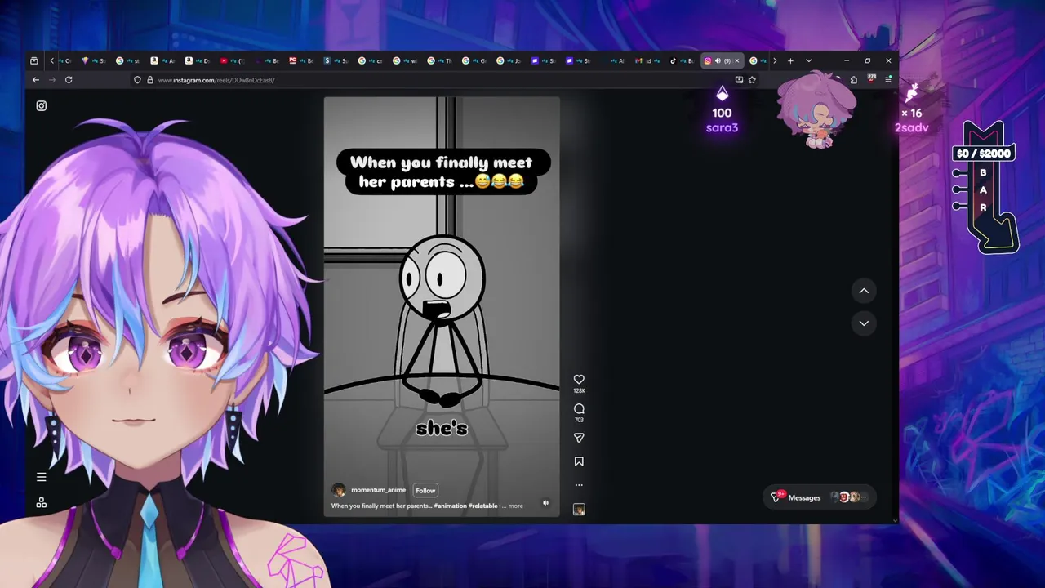The width and height of the screenshot is (1045, 588).
Task: Open the browser application menu icon
Action: click(x=888, y=80)
